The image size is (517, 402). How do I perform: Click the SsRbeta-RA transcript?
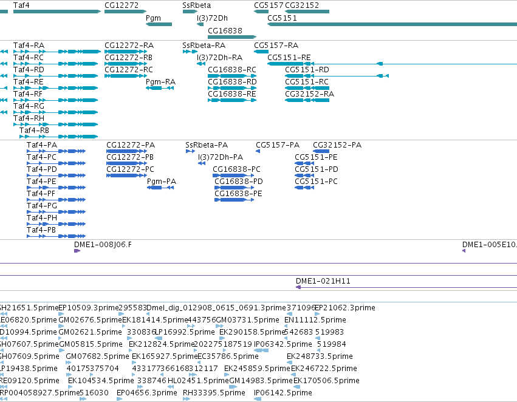pos(190,52)
